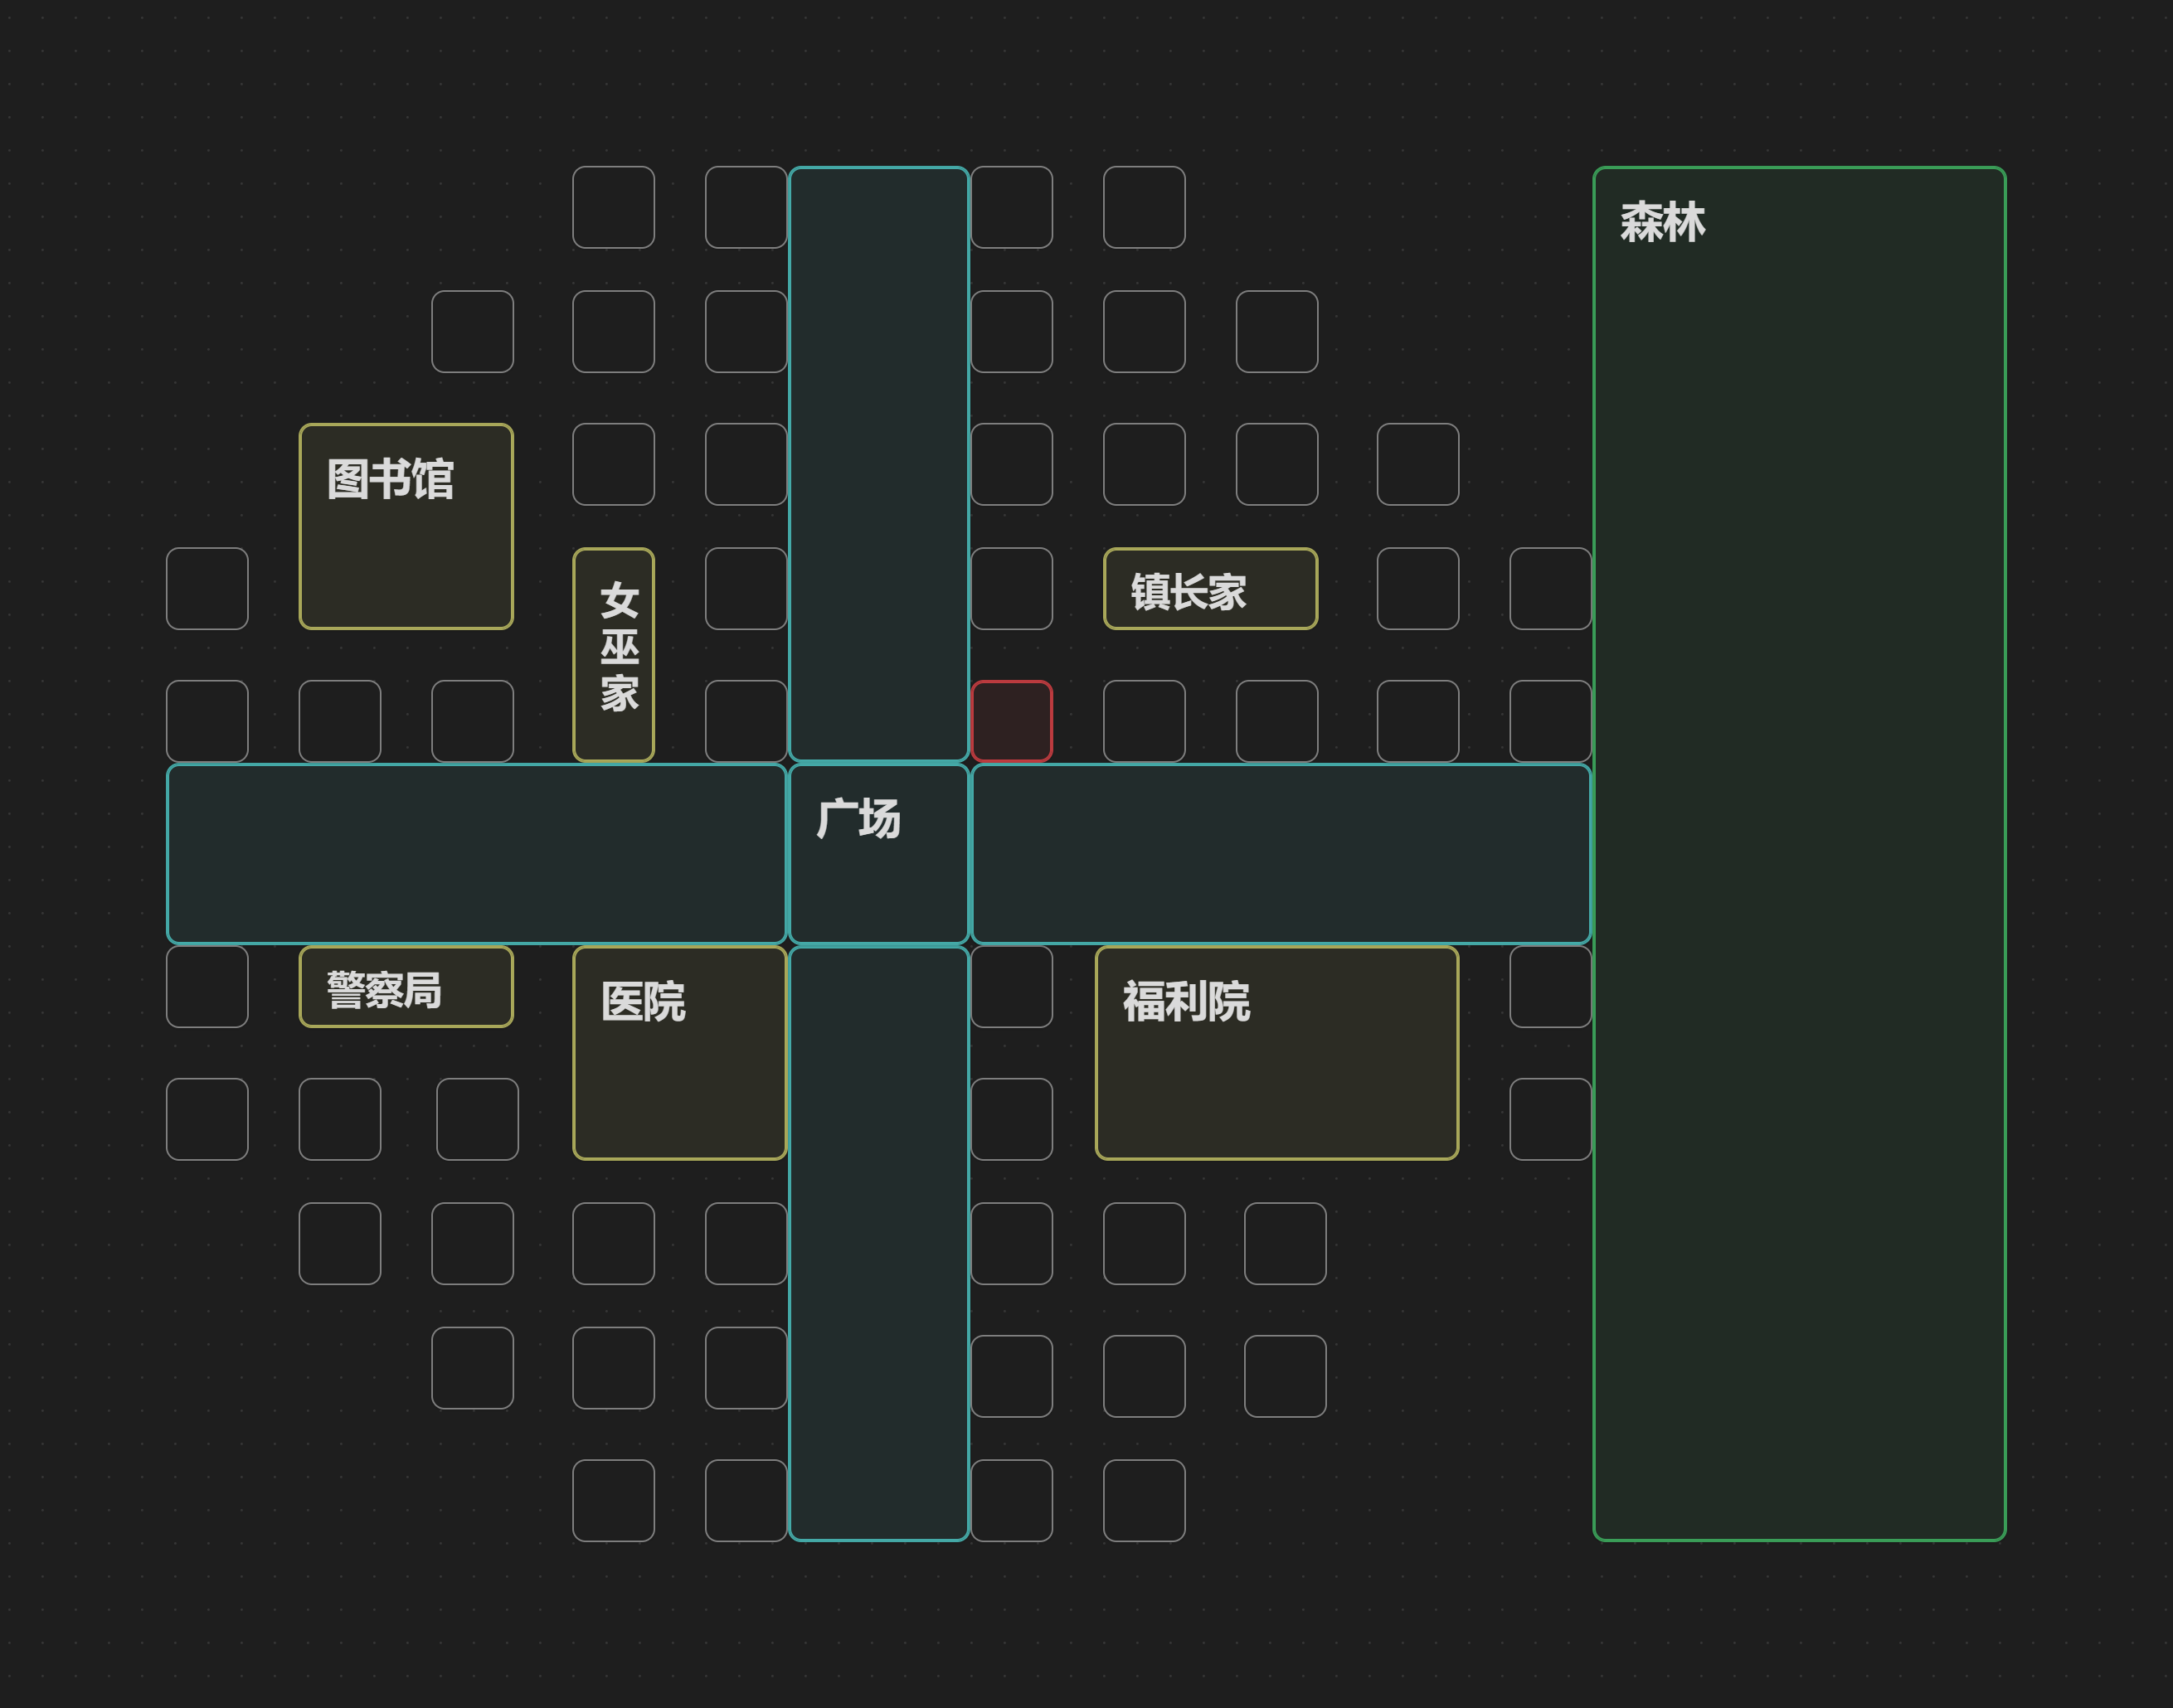
Task: Click the 女巫家 witch house block
Action: click(613, 654)
